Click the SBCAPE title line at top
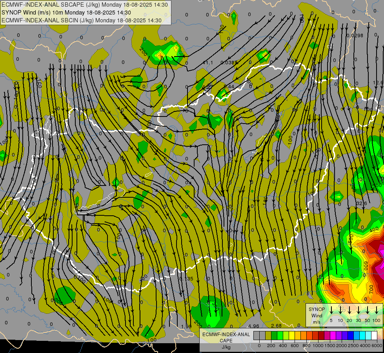This screenshot has width=384, height=353. pyautogui.click(x=85, y=5)
